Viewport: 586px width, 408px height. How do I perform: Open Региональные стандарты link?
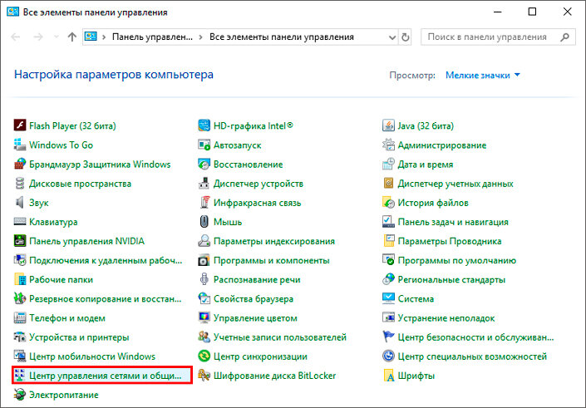point(451,279)
